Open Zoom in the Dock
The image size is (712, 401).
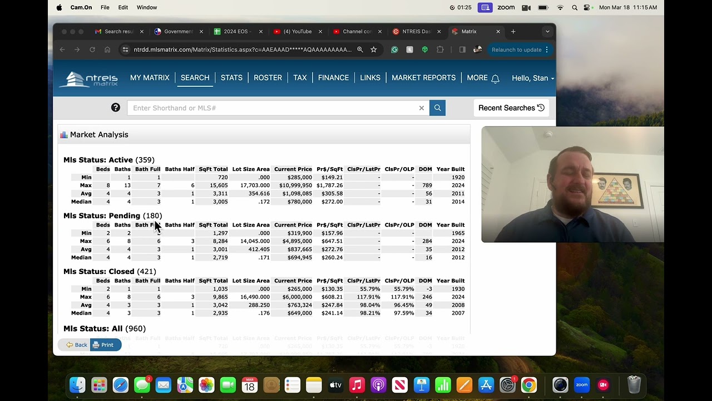click(x=582, y=385)
